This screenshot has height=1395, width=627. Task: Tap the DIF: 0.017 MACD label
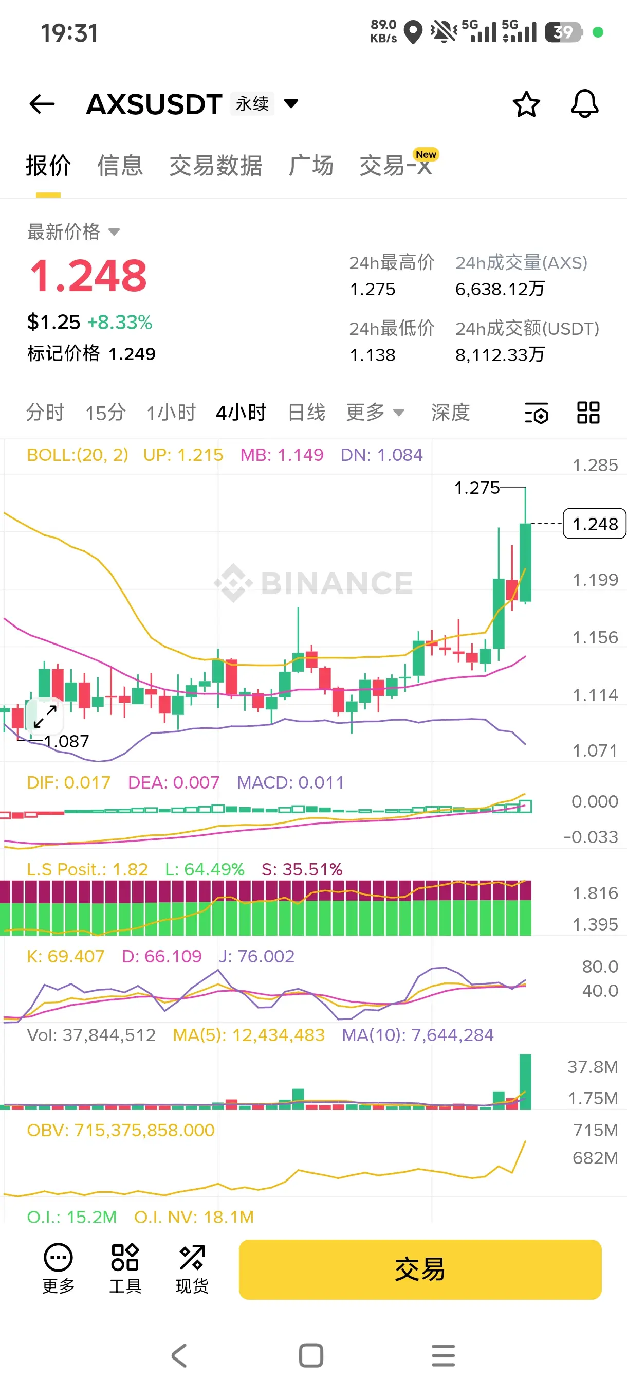tap(68, 782)
